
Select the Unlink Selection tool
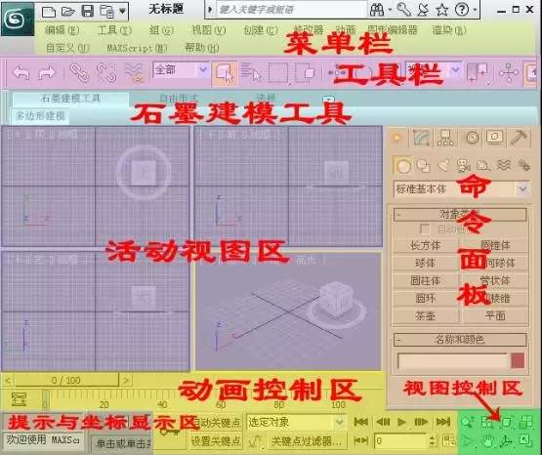click(106, 72)
